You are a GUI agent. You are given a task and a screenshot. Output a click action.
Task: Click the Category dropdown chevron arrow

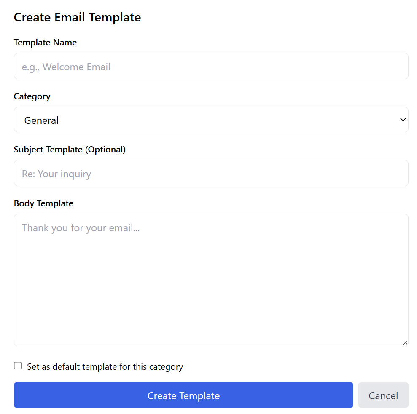click(403, 120)
